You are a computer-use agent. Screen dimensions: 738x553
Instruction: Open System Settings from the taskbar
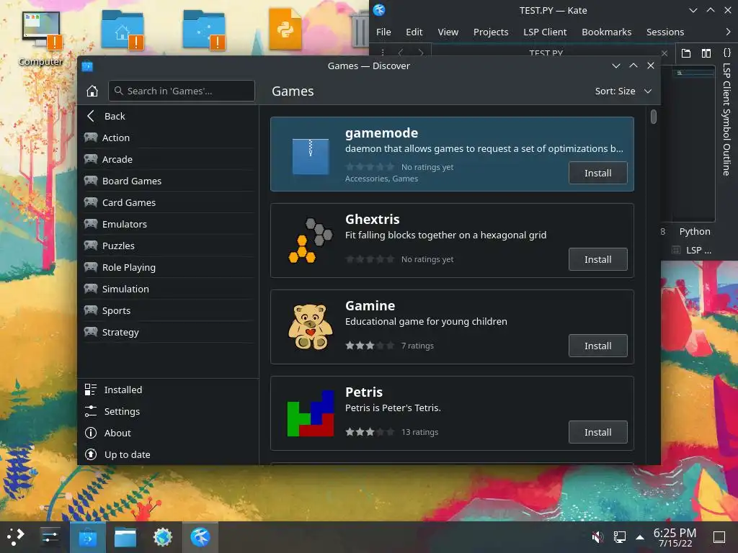pos(50,536)
